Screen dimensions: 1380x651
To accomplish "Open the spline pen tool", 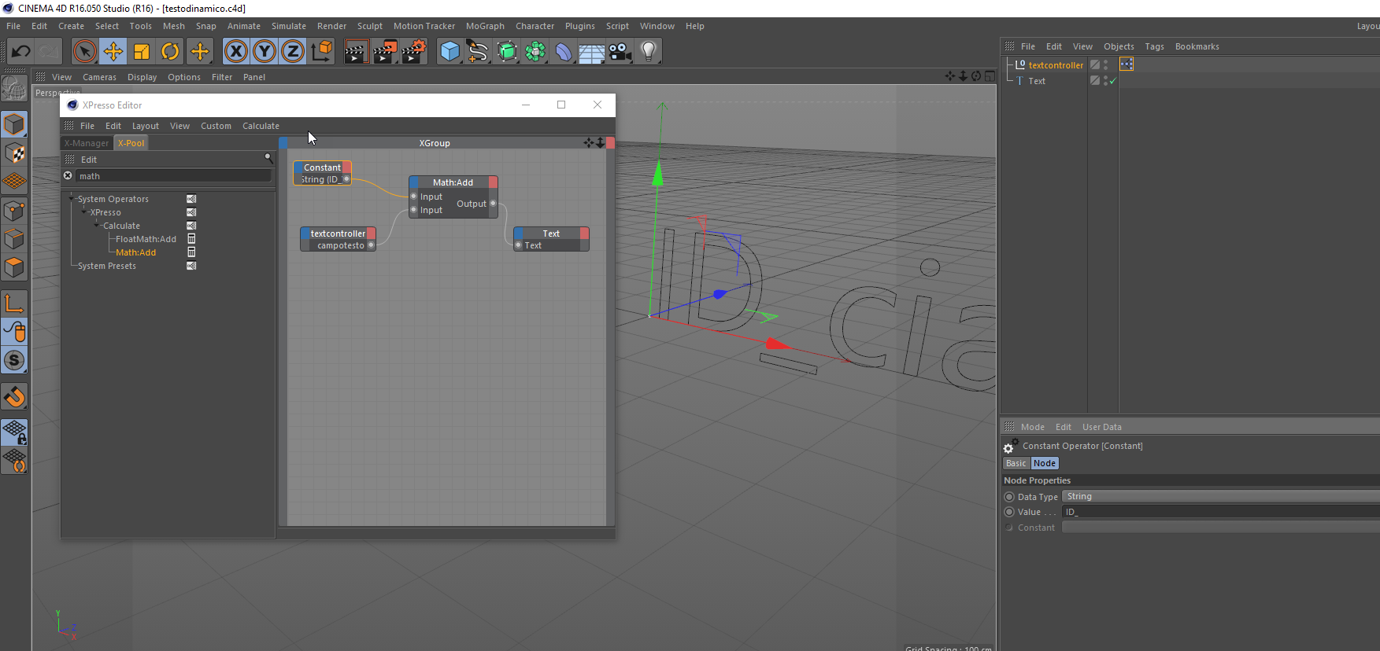I will (478, 52).
